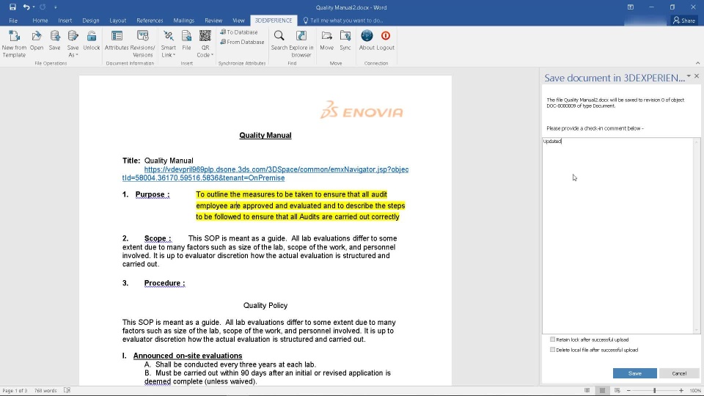The image size is (704, 396).
Task: Select the 3DEXPERIENCE tab
Action: 274,21
